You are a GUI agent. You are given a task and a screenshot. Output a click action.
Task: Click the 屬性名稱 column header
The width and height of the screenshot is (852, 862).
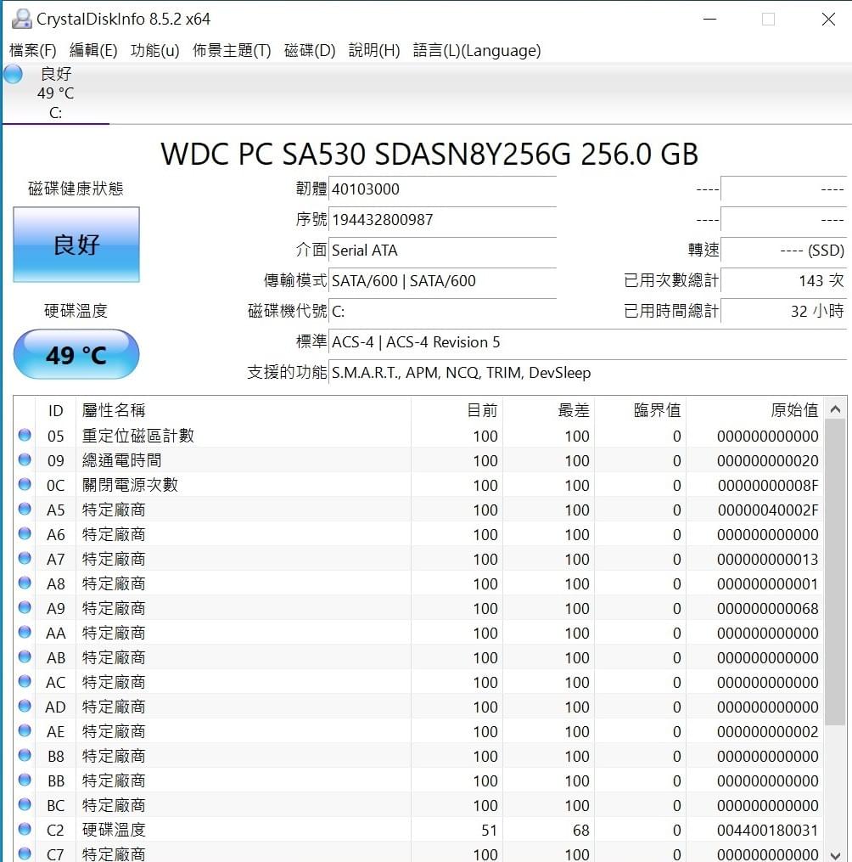[244, 410]
